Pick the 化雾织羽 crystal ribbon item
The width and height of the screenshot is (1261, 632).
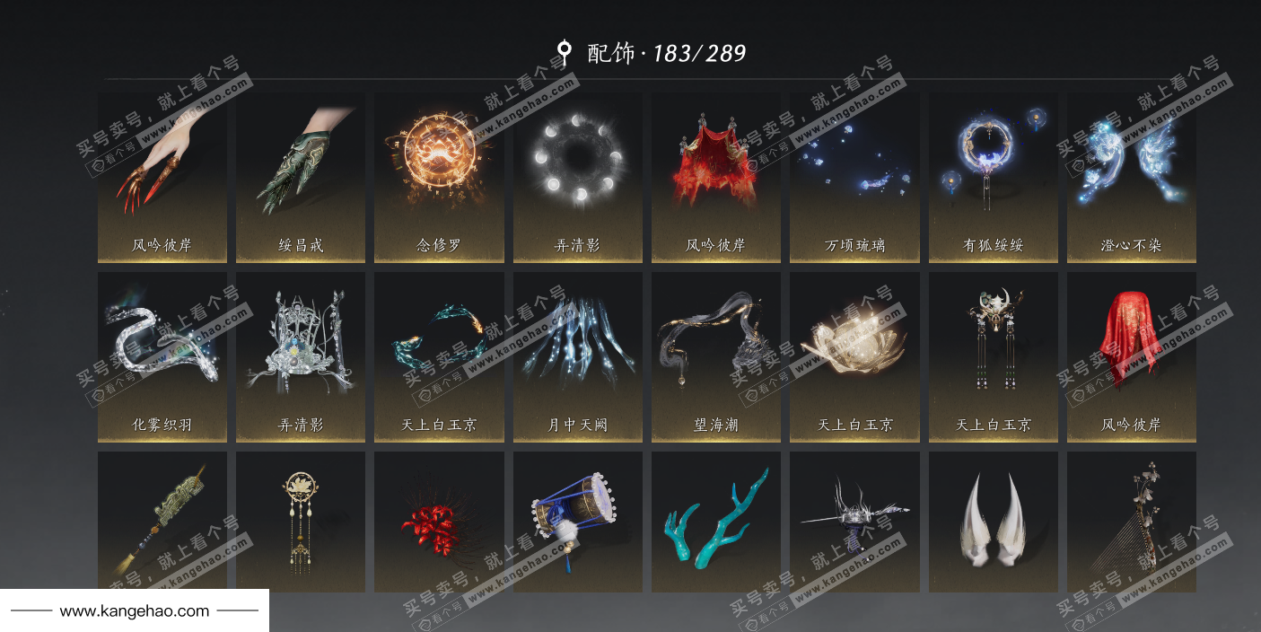coord(162,357)
